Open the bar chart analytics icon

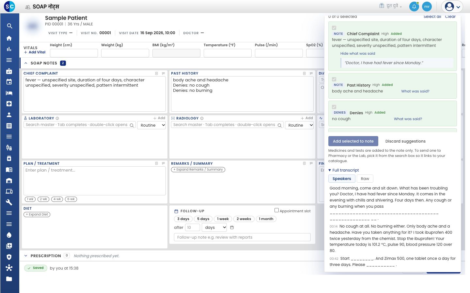coord(9,49)
